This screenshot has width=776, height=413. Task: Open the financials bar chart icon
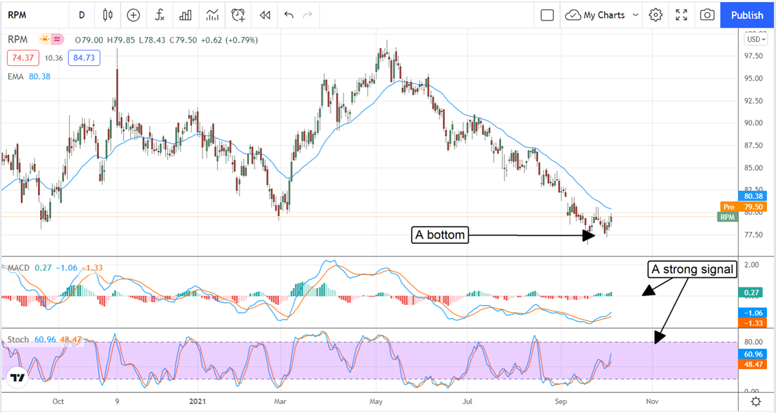[186, 14]
